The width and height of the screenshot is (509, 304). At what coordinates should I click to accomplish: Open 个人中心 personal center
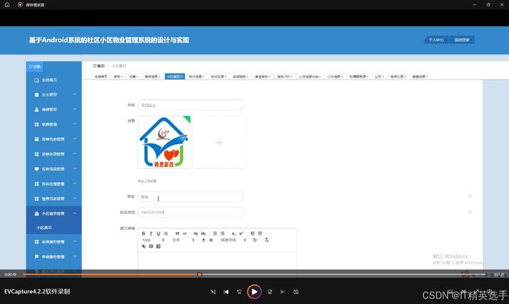pos(436,40)
